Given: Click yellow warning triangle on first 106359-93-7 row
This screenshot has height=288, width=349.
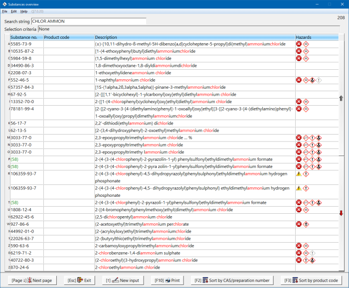Looking at the screenshot, I should [x=299, y=174].
